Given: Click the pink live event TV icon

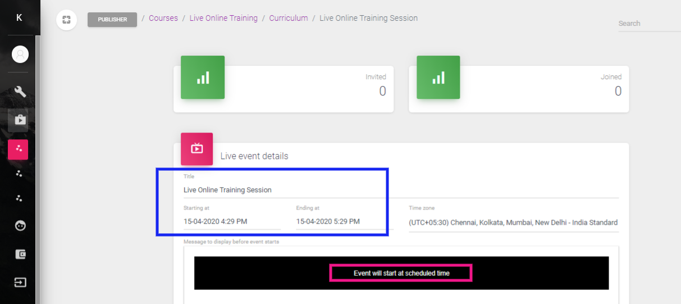Looking at the screenshot, I should click(x=197, y=149).
